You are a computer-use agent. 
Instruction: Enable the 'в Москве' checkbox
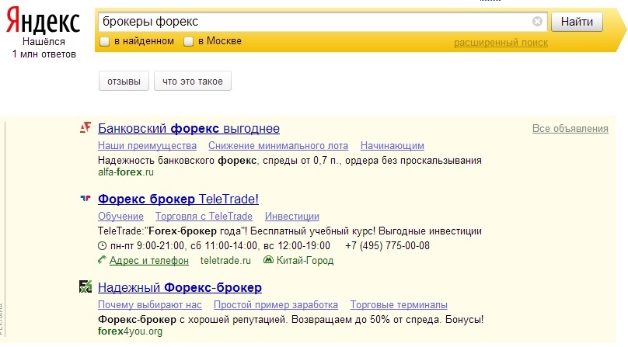click(x=188, y=41)
